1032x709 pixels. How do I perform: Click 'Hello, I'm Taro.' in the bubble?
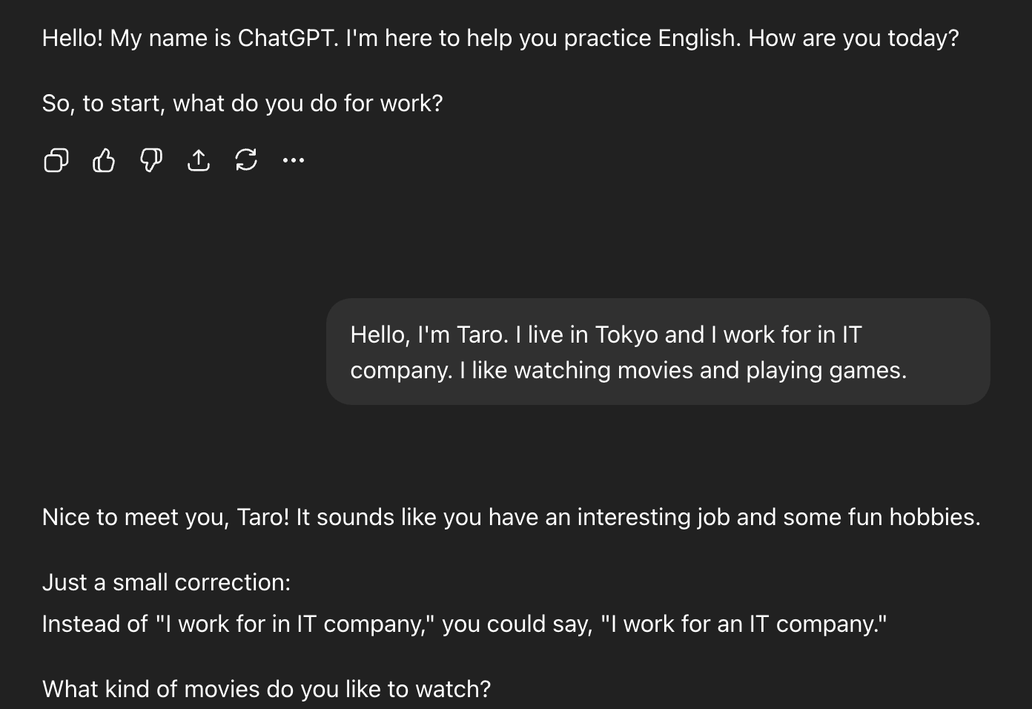click(429, 334)
